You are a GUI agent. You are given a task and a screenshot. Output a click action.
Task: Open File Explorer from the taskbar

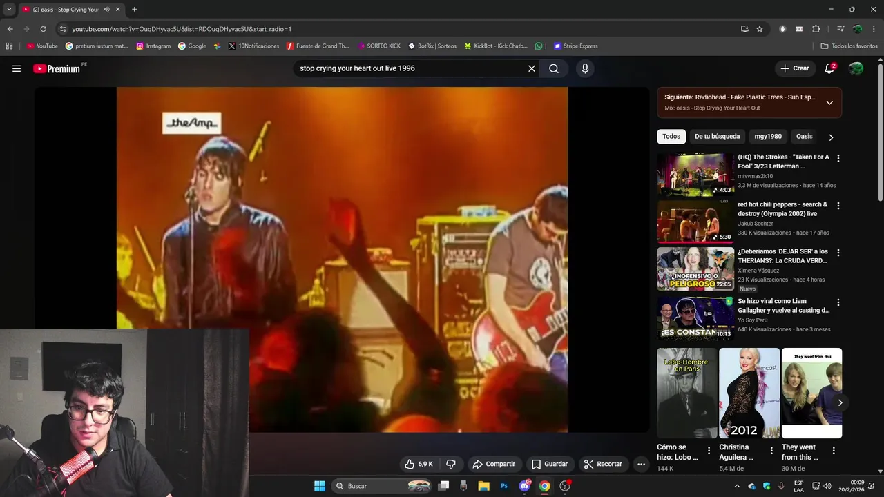tap(483, 486)
